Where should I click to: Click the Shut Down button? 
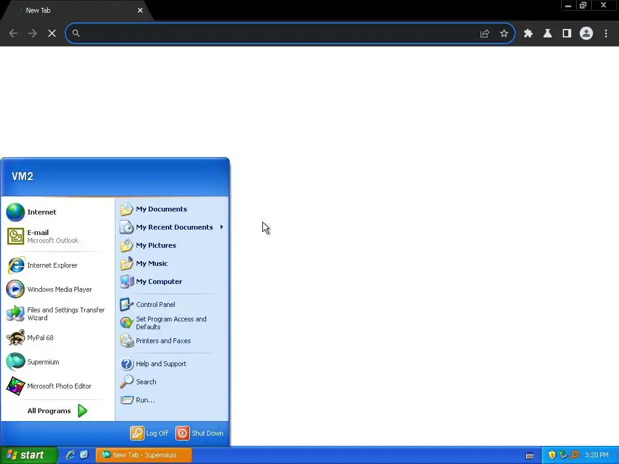199,433
